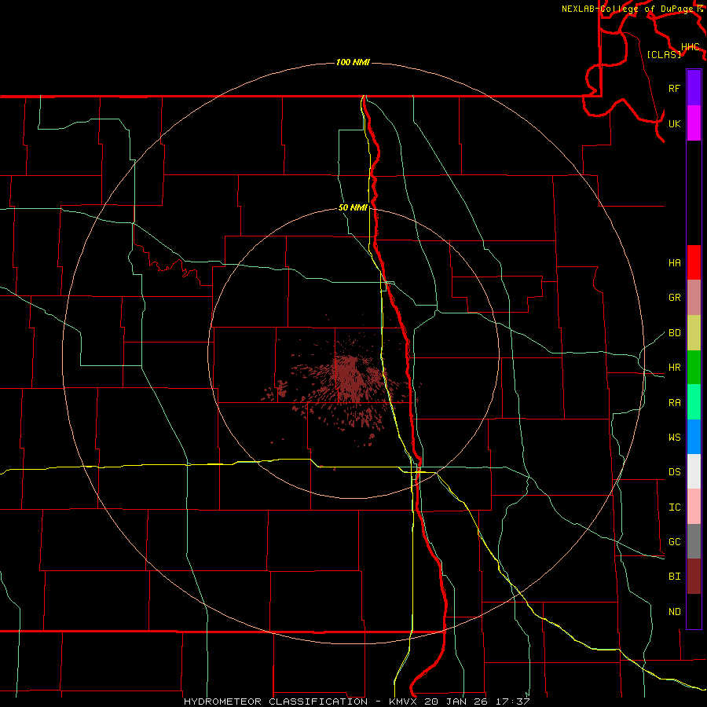Click the UK legend label
The width and height of the screenshot is (707, 707).
click(x=674, y=123)
